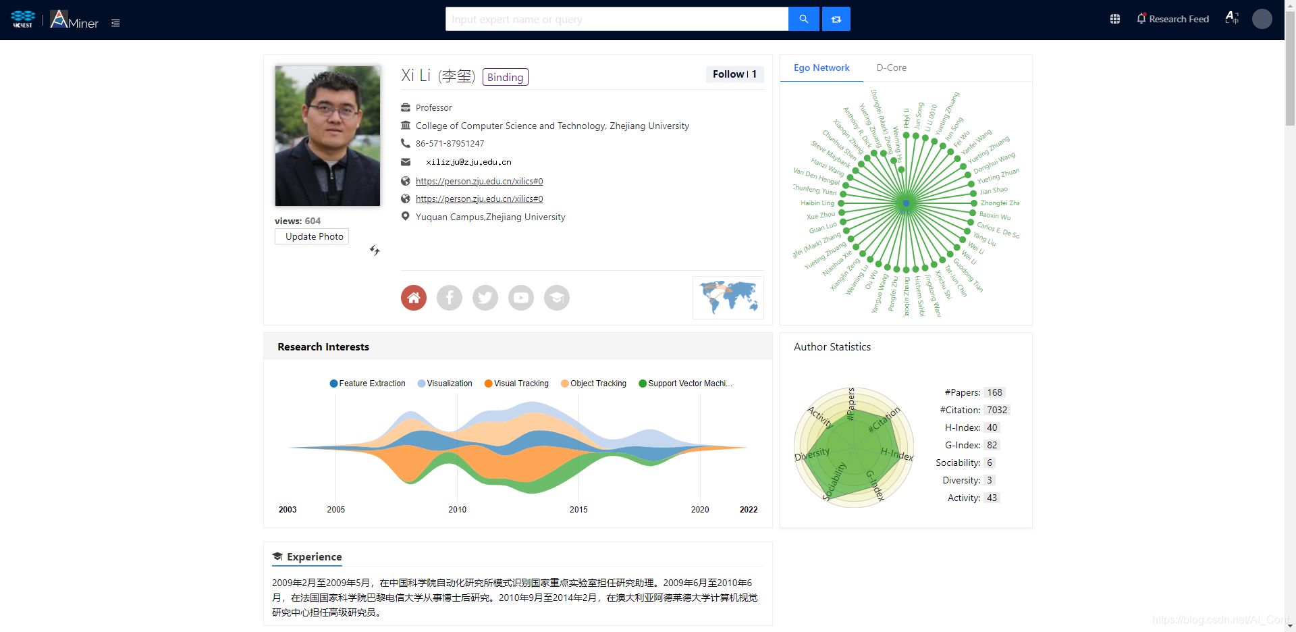Click the Baoxin Wu node label
Screen dimensions: 1296x632
[995, 215]
